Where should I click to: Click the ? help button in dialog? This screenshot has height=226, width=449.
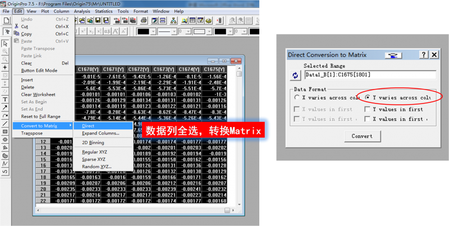pyautogui.click(x=424, y=55)
